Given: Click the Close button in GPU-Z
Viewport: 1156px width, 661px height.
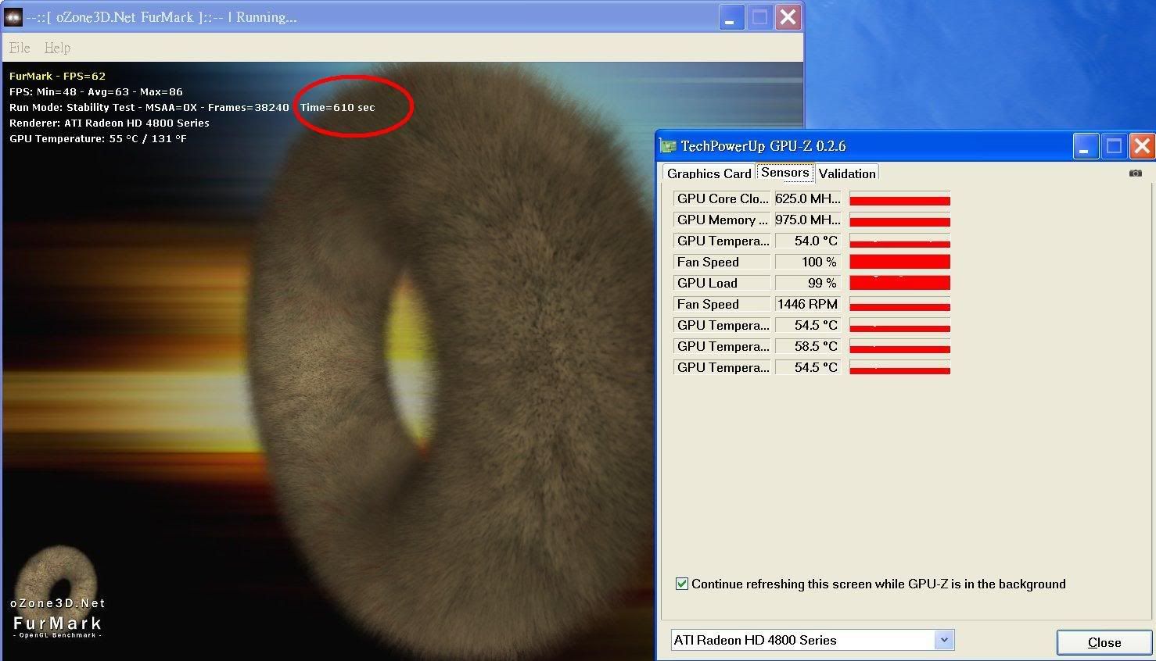Looking at the screenshot, I should tap(1104, 642).
